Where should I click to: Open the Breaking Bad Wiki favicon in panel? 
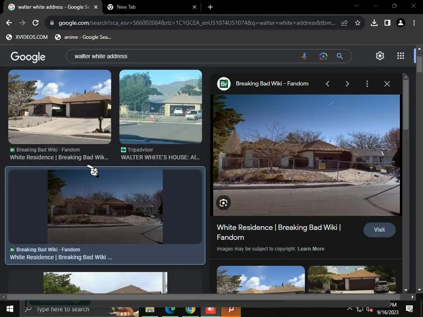tap(223, 84)
